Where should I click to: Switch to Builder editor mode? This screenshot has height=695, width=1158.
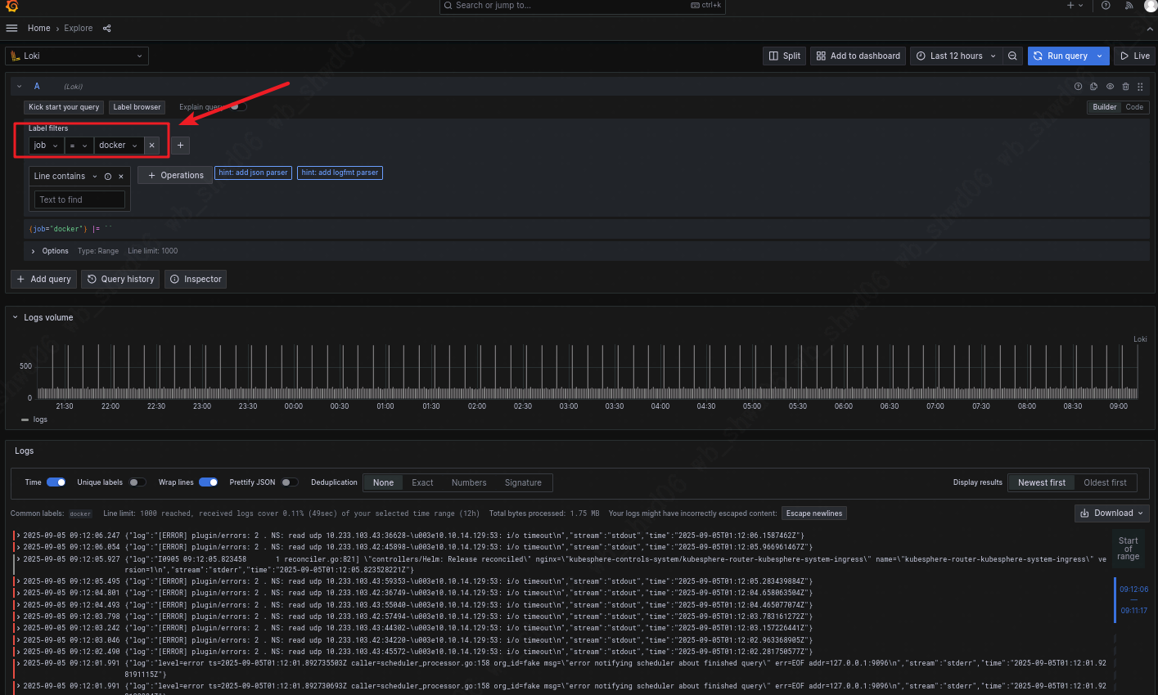1104,107
